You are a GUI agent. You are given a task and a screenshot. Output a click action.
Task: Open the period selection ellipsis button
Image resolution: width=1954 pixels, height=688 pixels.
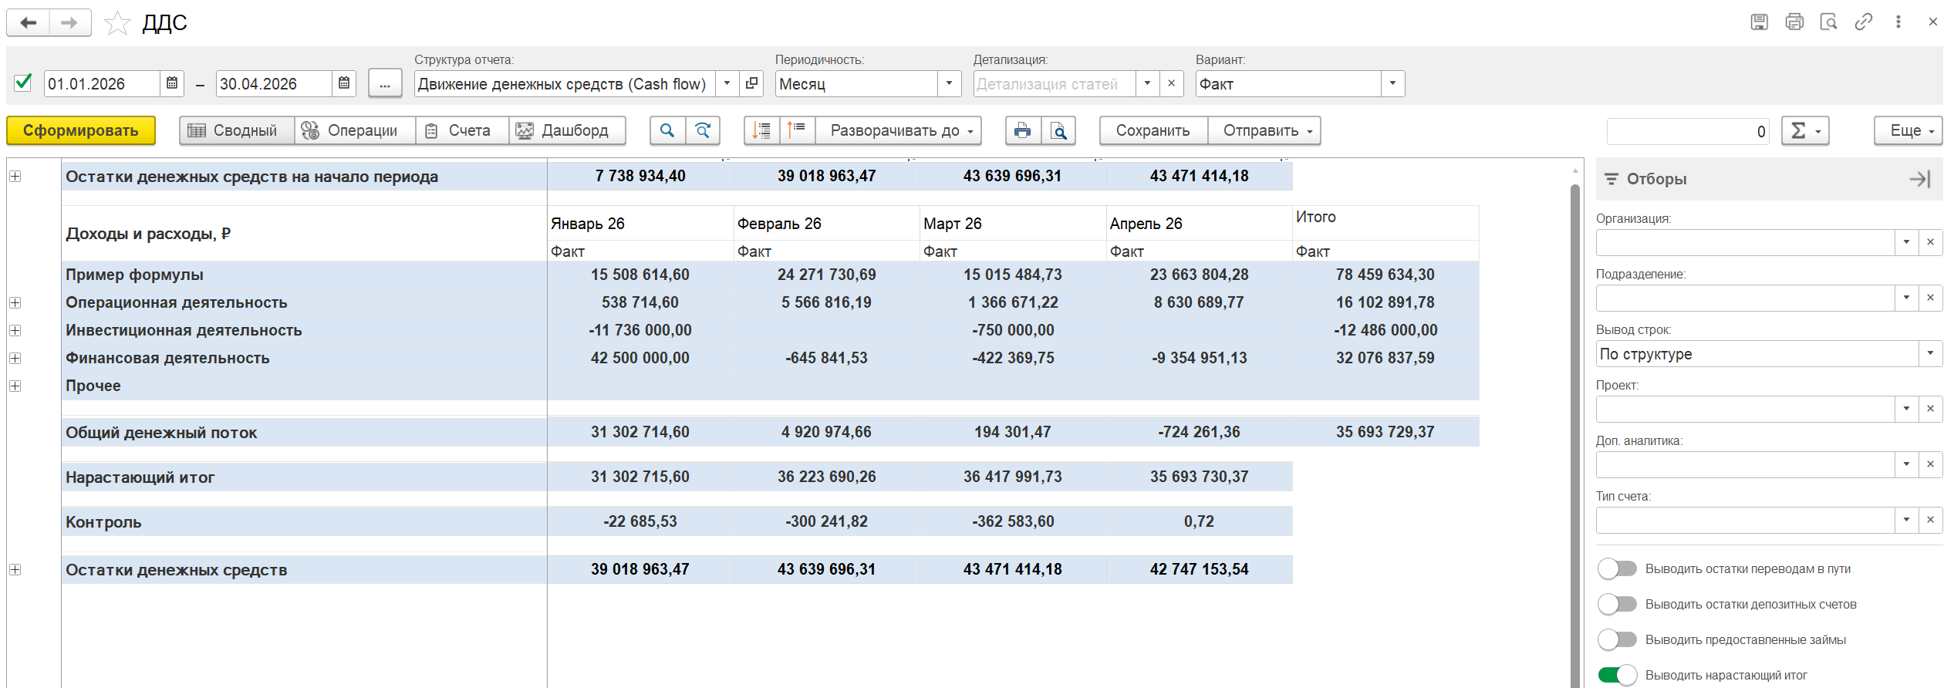click(x=385, y=83)
